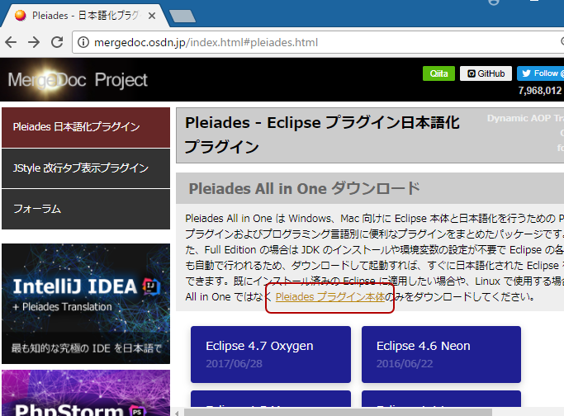The height and width of the screenshot is (416, 564).
Task: Download Eclipse 4.6 Neon package
Action: pos(441,355)
